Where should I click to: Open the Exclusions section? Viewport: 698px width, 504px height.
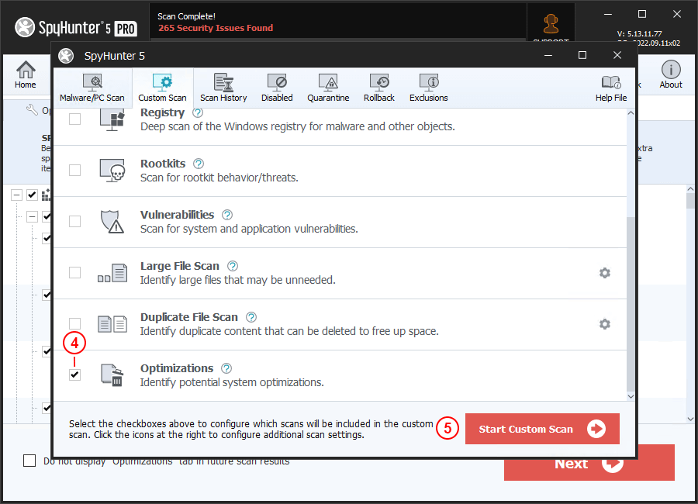click(x=429, y=88)
